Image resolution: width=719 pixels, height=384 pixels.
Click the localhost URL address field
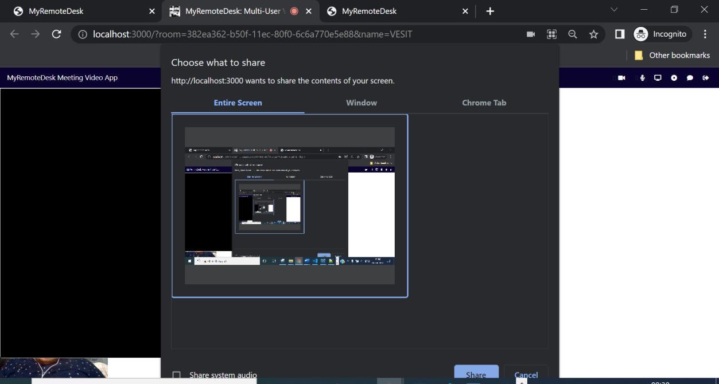(x=252, y=34)
